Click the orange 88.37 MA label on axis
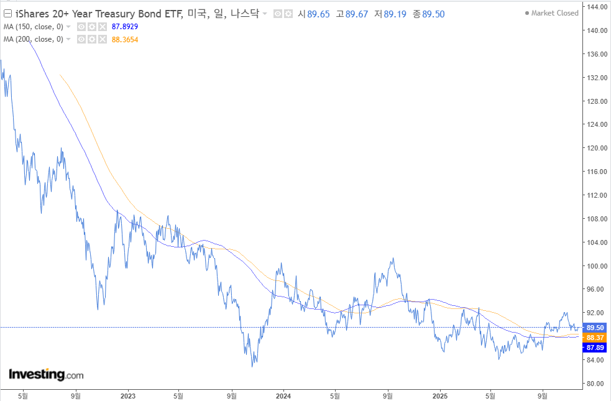The image size is (611, 401). point(595,338)
